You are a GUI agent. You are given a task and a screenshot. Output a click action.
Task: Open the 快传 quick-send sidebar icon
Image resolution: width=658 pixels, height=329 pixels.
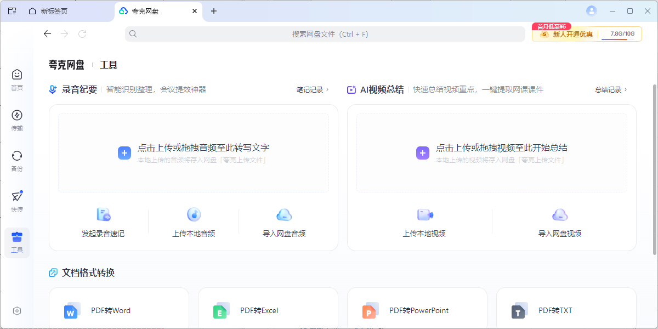17,196
